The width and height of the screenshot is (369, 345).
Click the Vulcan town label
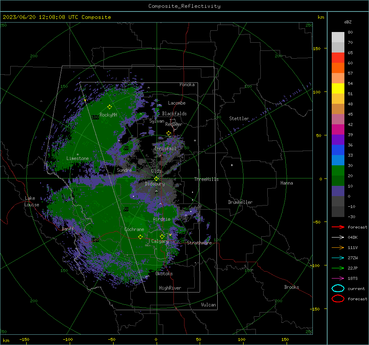tap(208, 305)
